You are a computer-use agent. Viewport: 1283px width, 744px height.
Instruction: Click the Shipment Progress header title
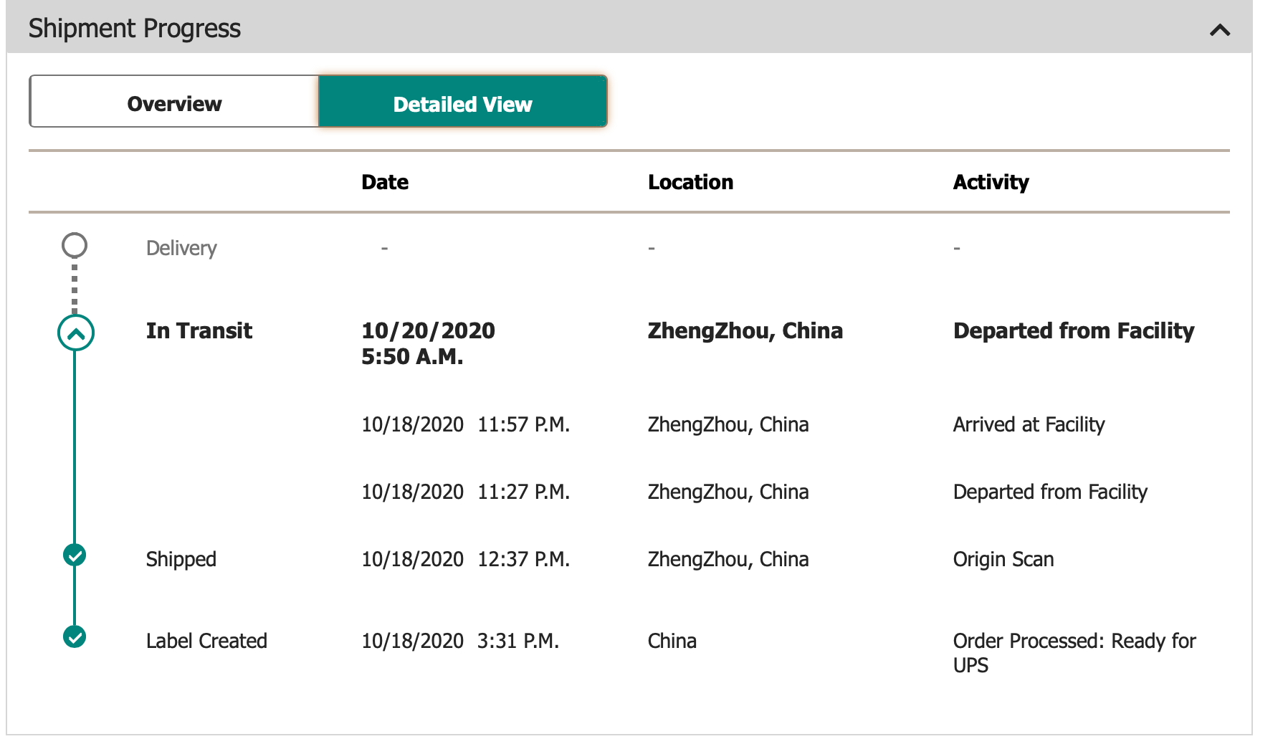pyautogui.click(x=134, y=29)
